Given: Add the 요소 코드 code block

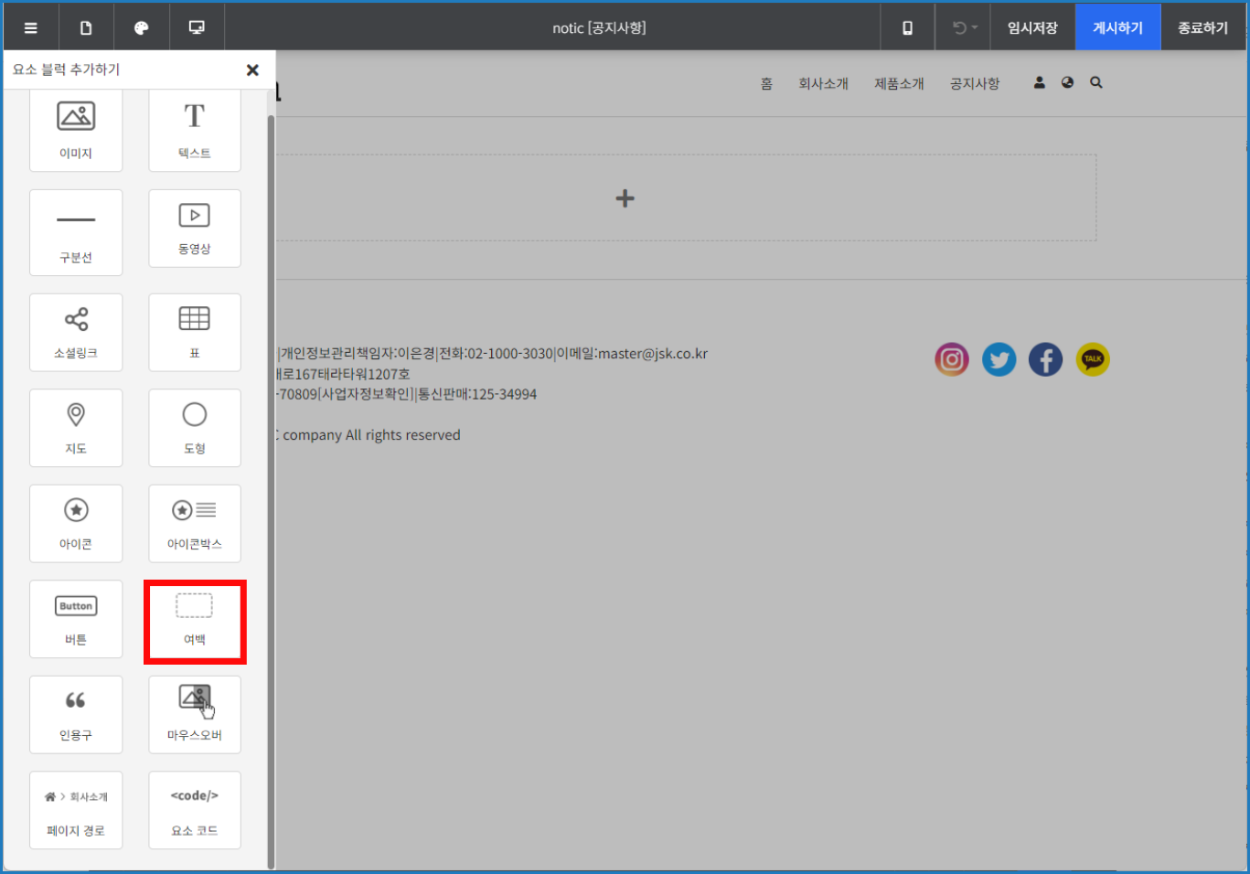Looking at the screenshot, I should click(195, 810).
